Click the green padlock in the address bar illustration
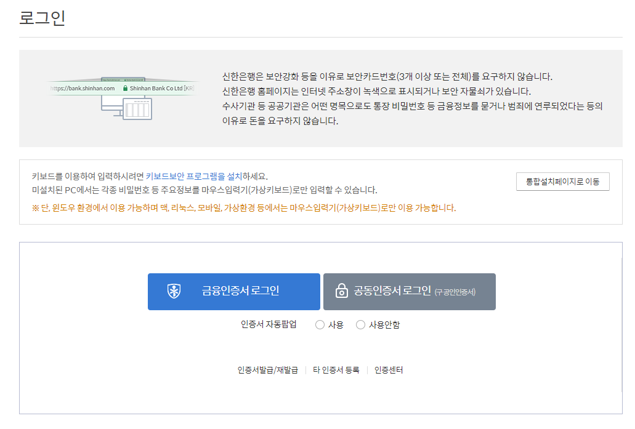 (x=125, y=88)
